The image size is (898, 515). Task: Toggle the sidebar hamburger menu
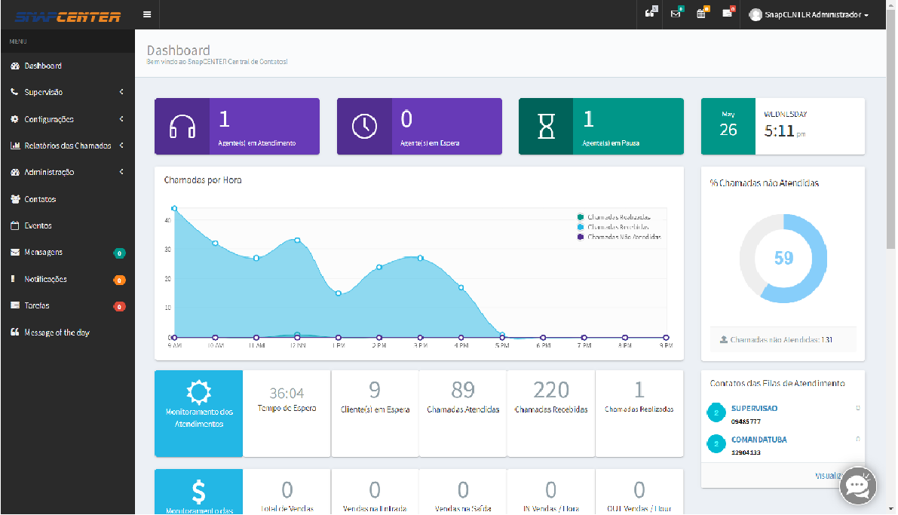(146, 14)
